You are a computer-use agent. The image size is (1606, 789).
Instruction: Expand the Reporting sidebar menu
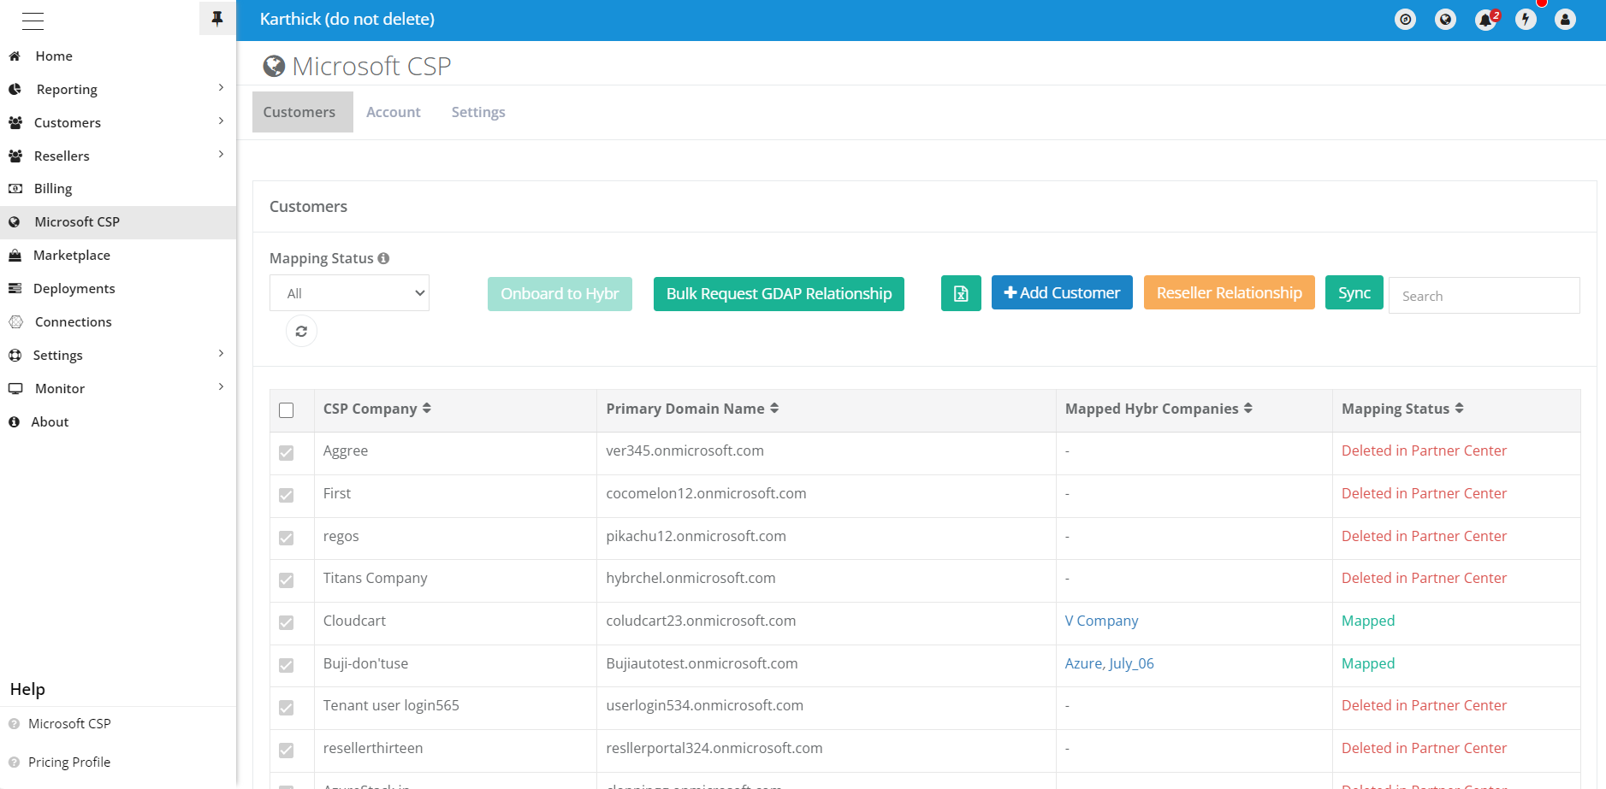pos(118,89)
